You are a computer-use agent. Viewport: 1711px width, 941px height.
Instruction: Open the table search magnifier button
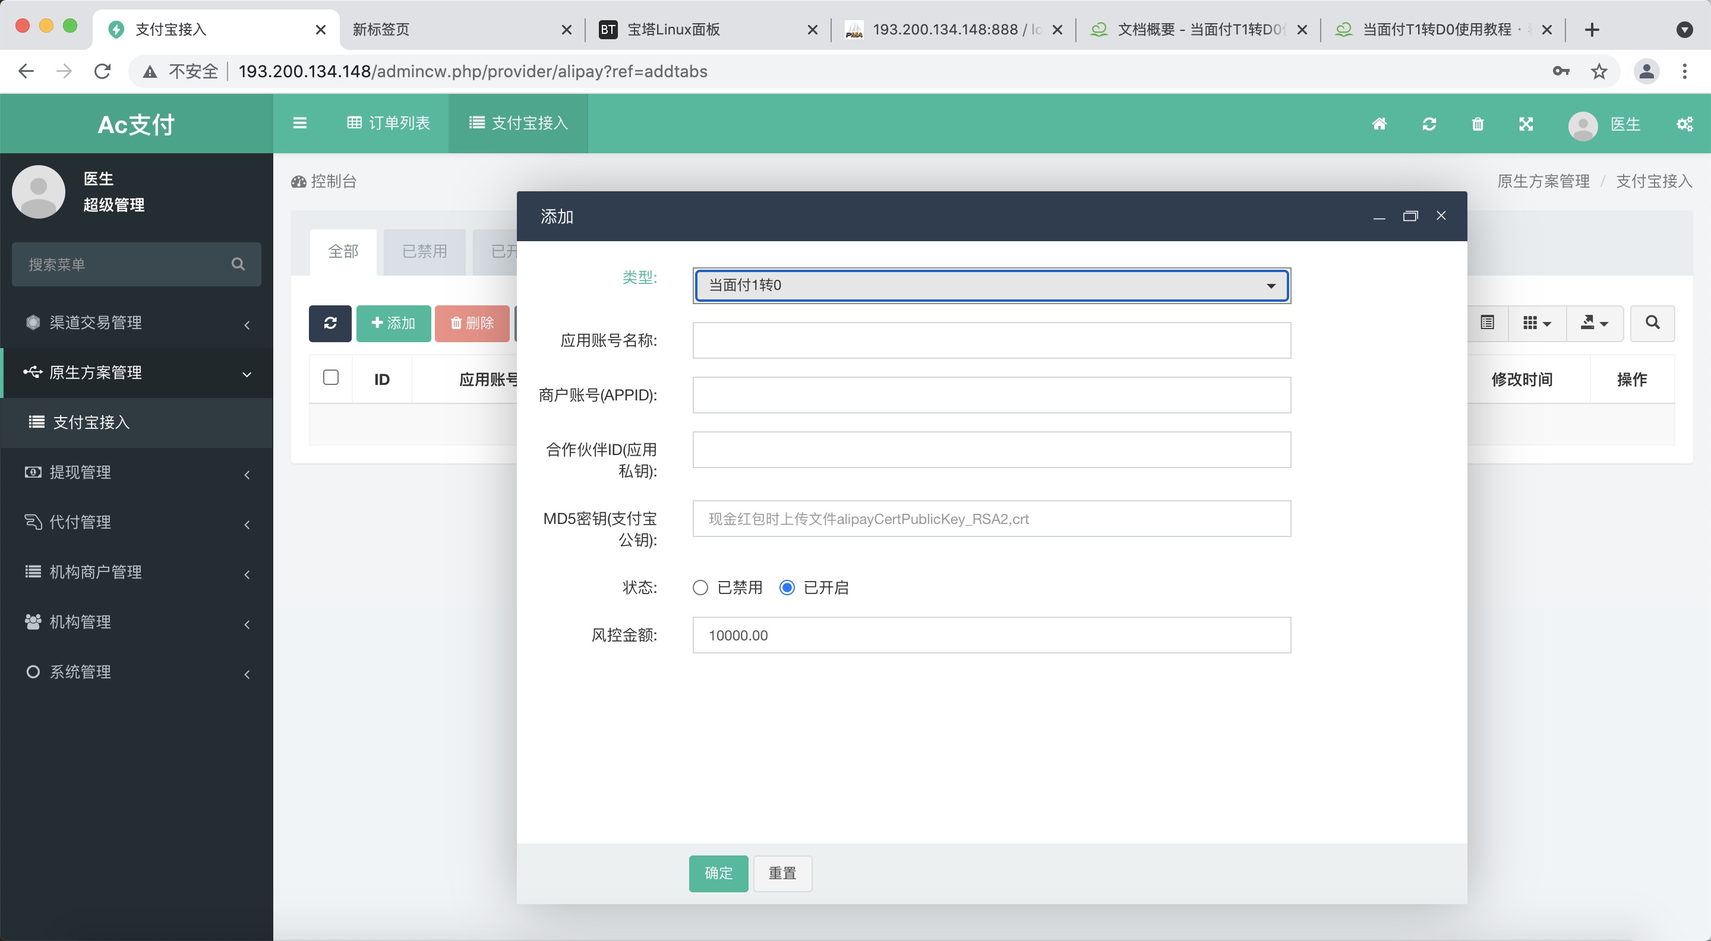1652,323
